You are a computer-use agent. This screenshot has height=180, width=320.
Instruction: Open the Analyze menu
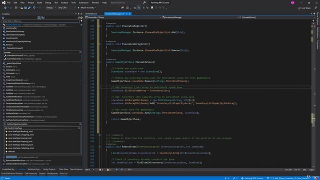tap(64, 2)
